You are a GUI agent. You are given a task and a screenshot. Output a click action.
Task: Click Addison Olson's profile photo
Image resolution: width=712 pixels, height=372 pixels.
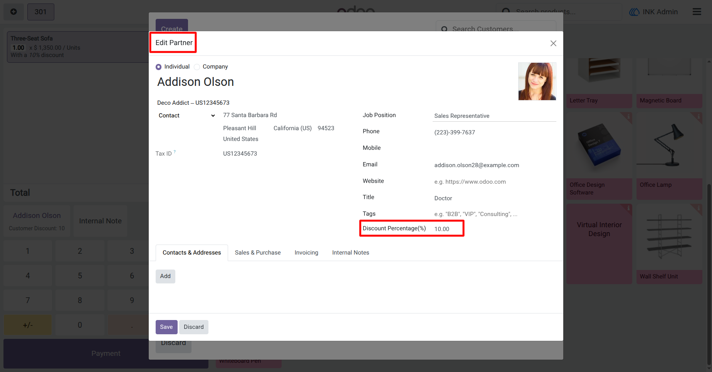coord(537,81)
